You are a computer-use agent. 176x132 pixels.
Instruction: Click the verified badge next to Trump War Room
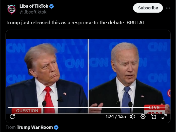point(56,127)
